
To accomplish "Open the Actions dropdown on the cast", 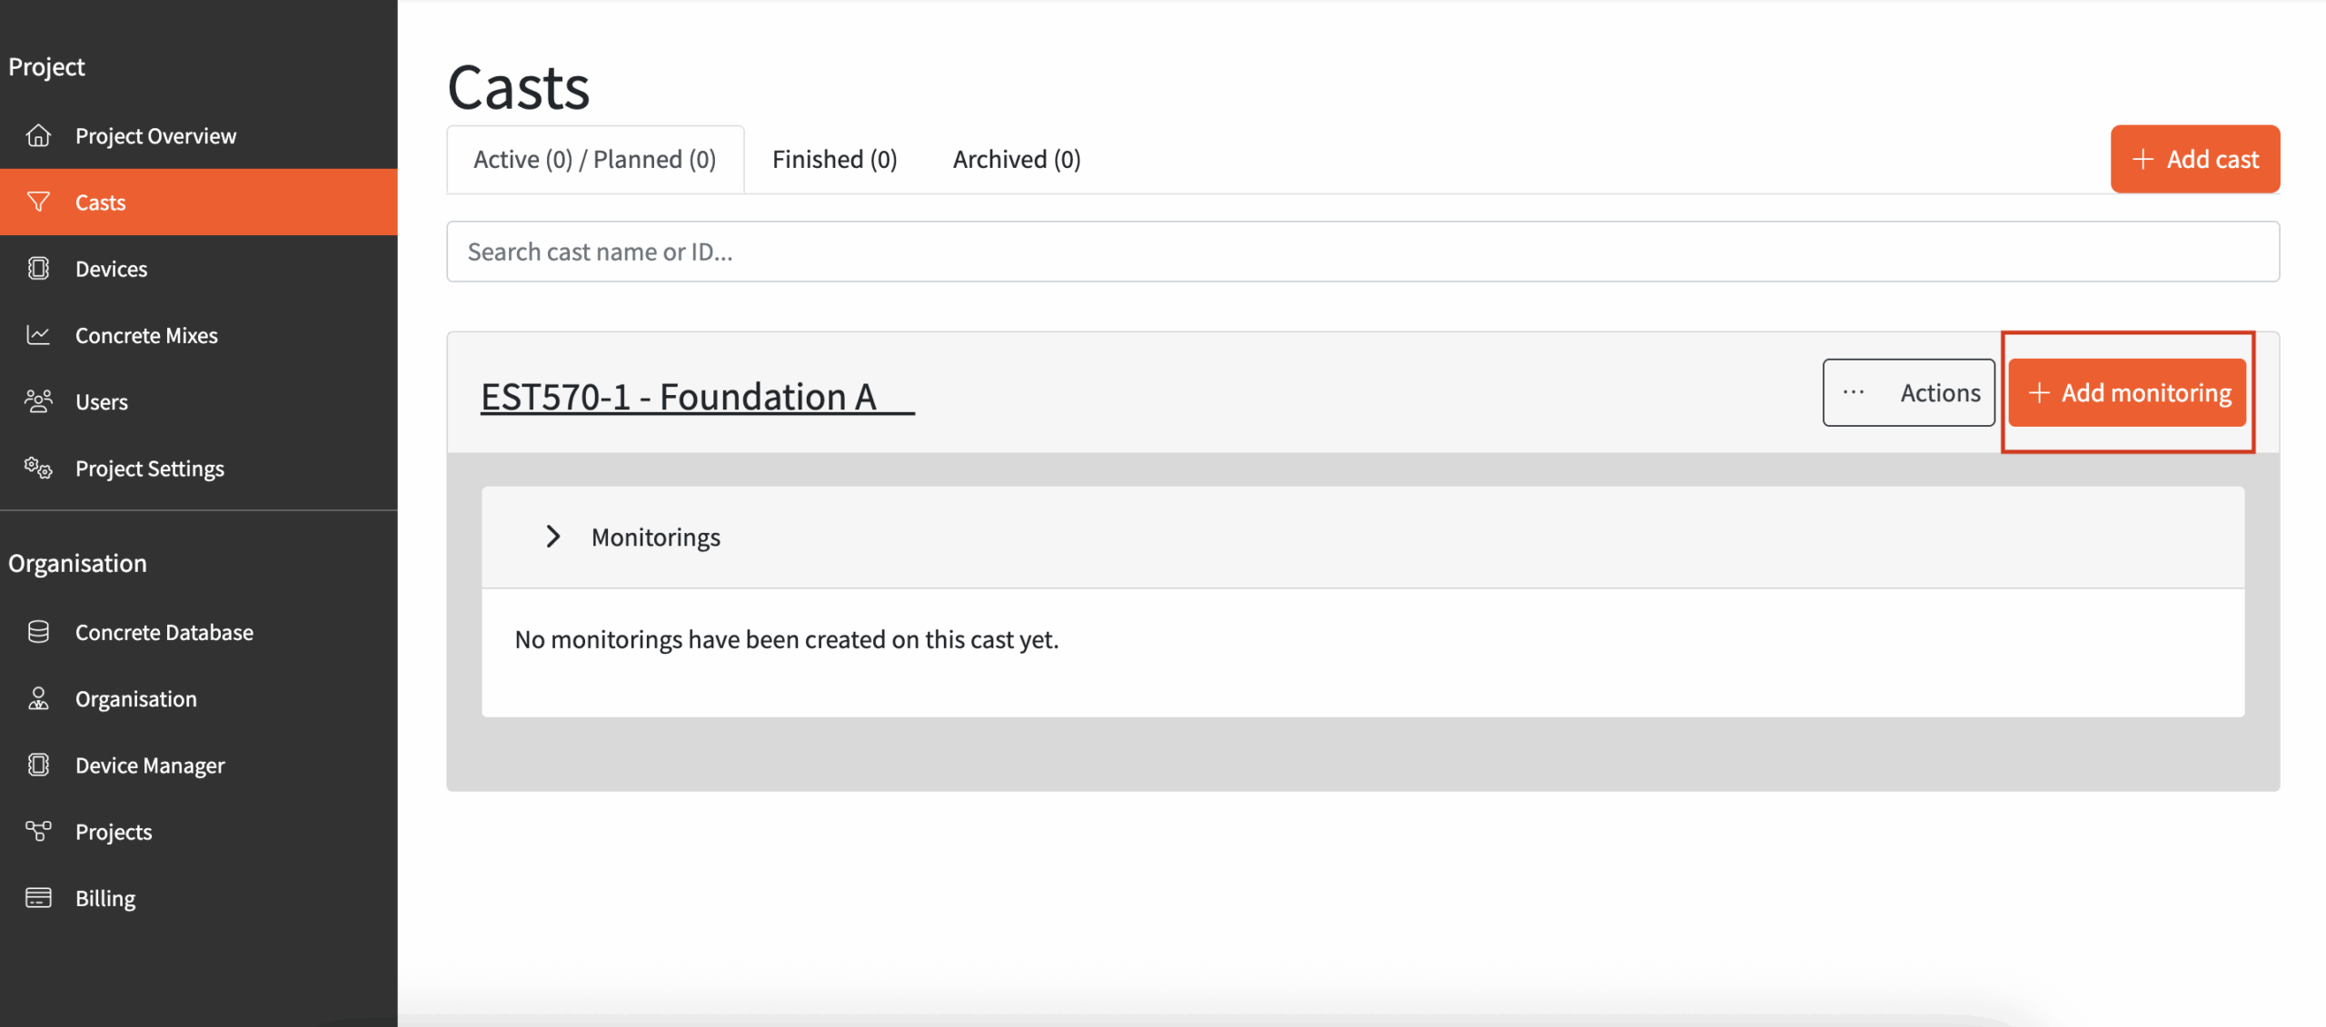I will (x=1908, y=392).
